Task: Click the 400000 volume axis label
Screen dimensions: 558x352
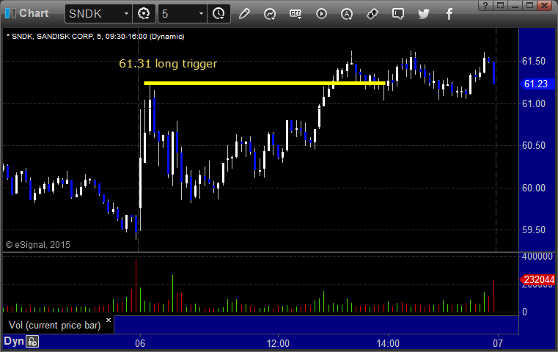Action: point(537,257)
